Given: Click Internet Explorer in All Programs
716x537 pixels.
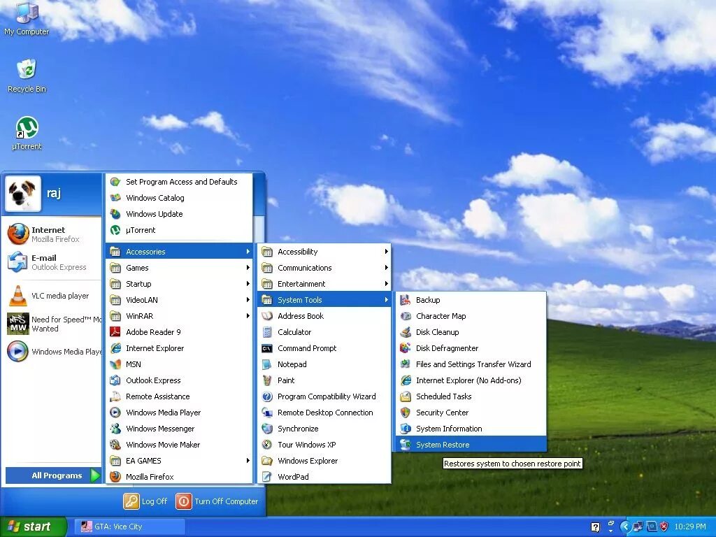Looking at the screenshot, I should click(179, 348).
